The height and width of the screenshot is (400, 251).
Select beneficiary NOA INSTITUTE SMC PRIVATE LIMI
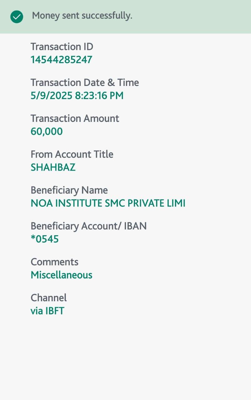tap(108, 203)
